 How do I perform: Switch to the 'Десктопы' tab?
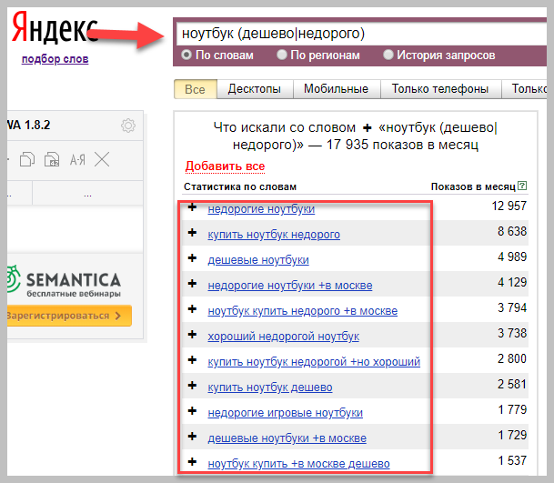[255, 88]
